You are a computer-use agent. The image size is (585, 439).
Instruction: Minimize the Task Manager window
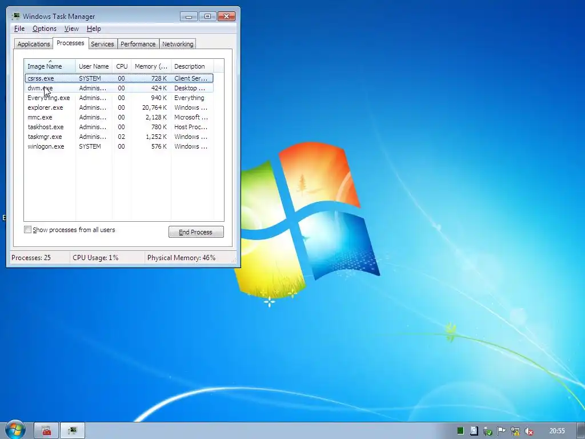point(189,17)
